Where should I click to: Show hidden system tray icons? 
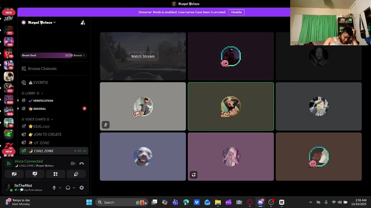(311, 202)
